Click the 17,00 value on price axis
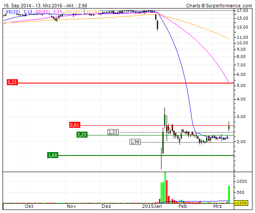 pyautogui.click(x=243, y=10)
